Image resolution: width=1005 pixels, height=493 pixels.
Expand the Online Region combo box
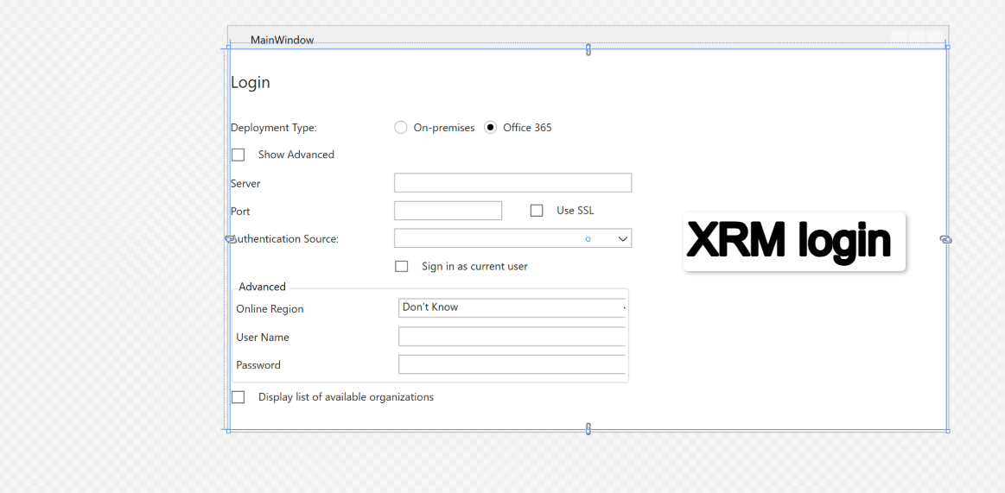point(622,308)
